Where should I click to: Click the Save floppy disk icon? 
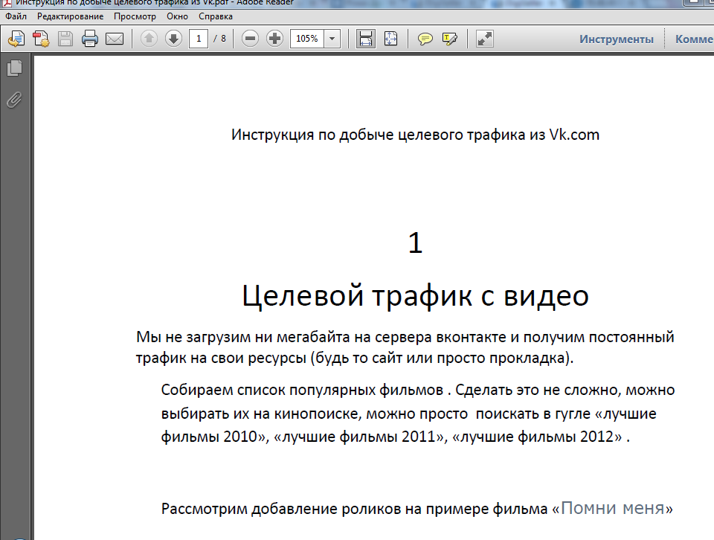click(65, 39)
